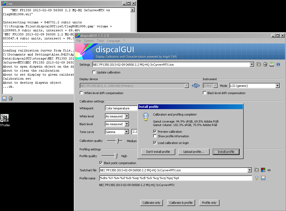Click Don't install profile

158,152
